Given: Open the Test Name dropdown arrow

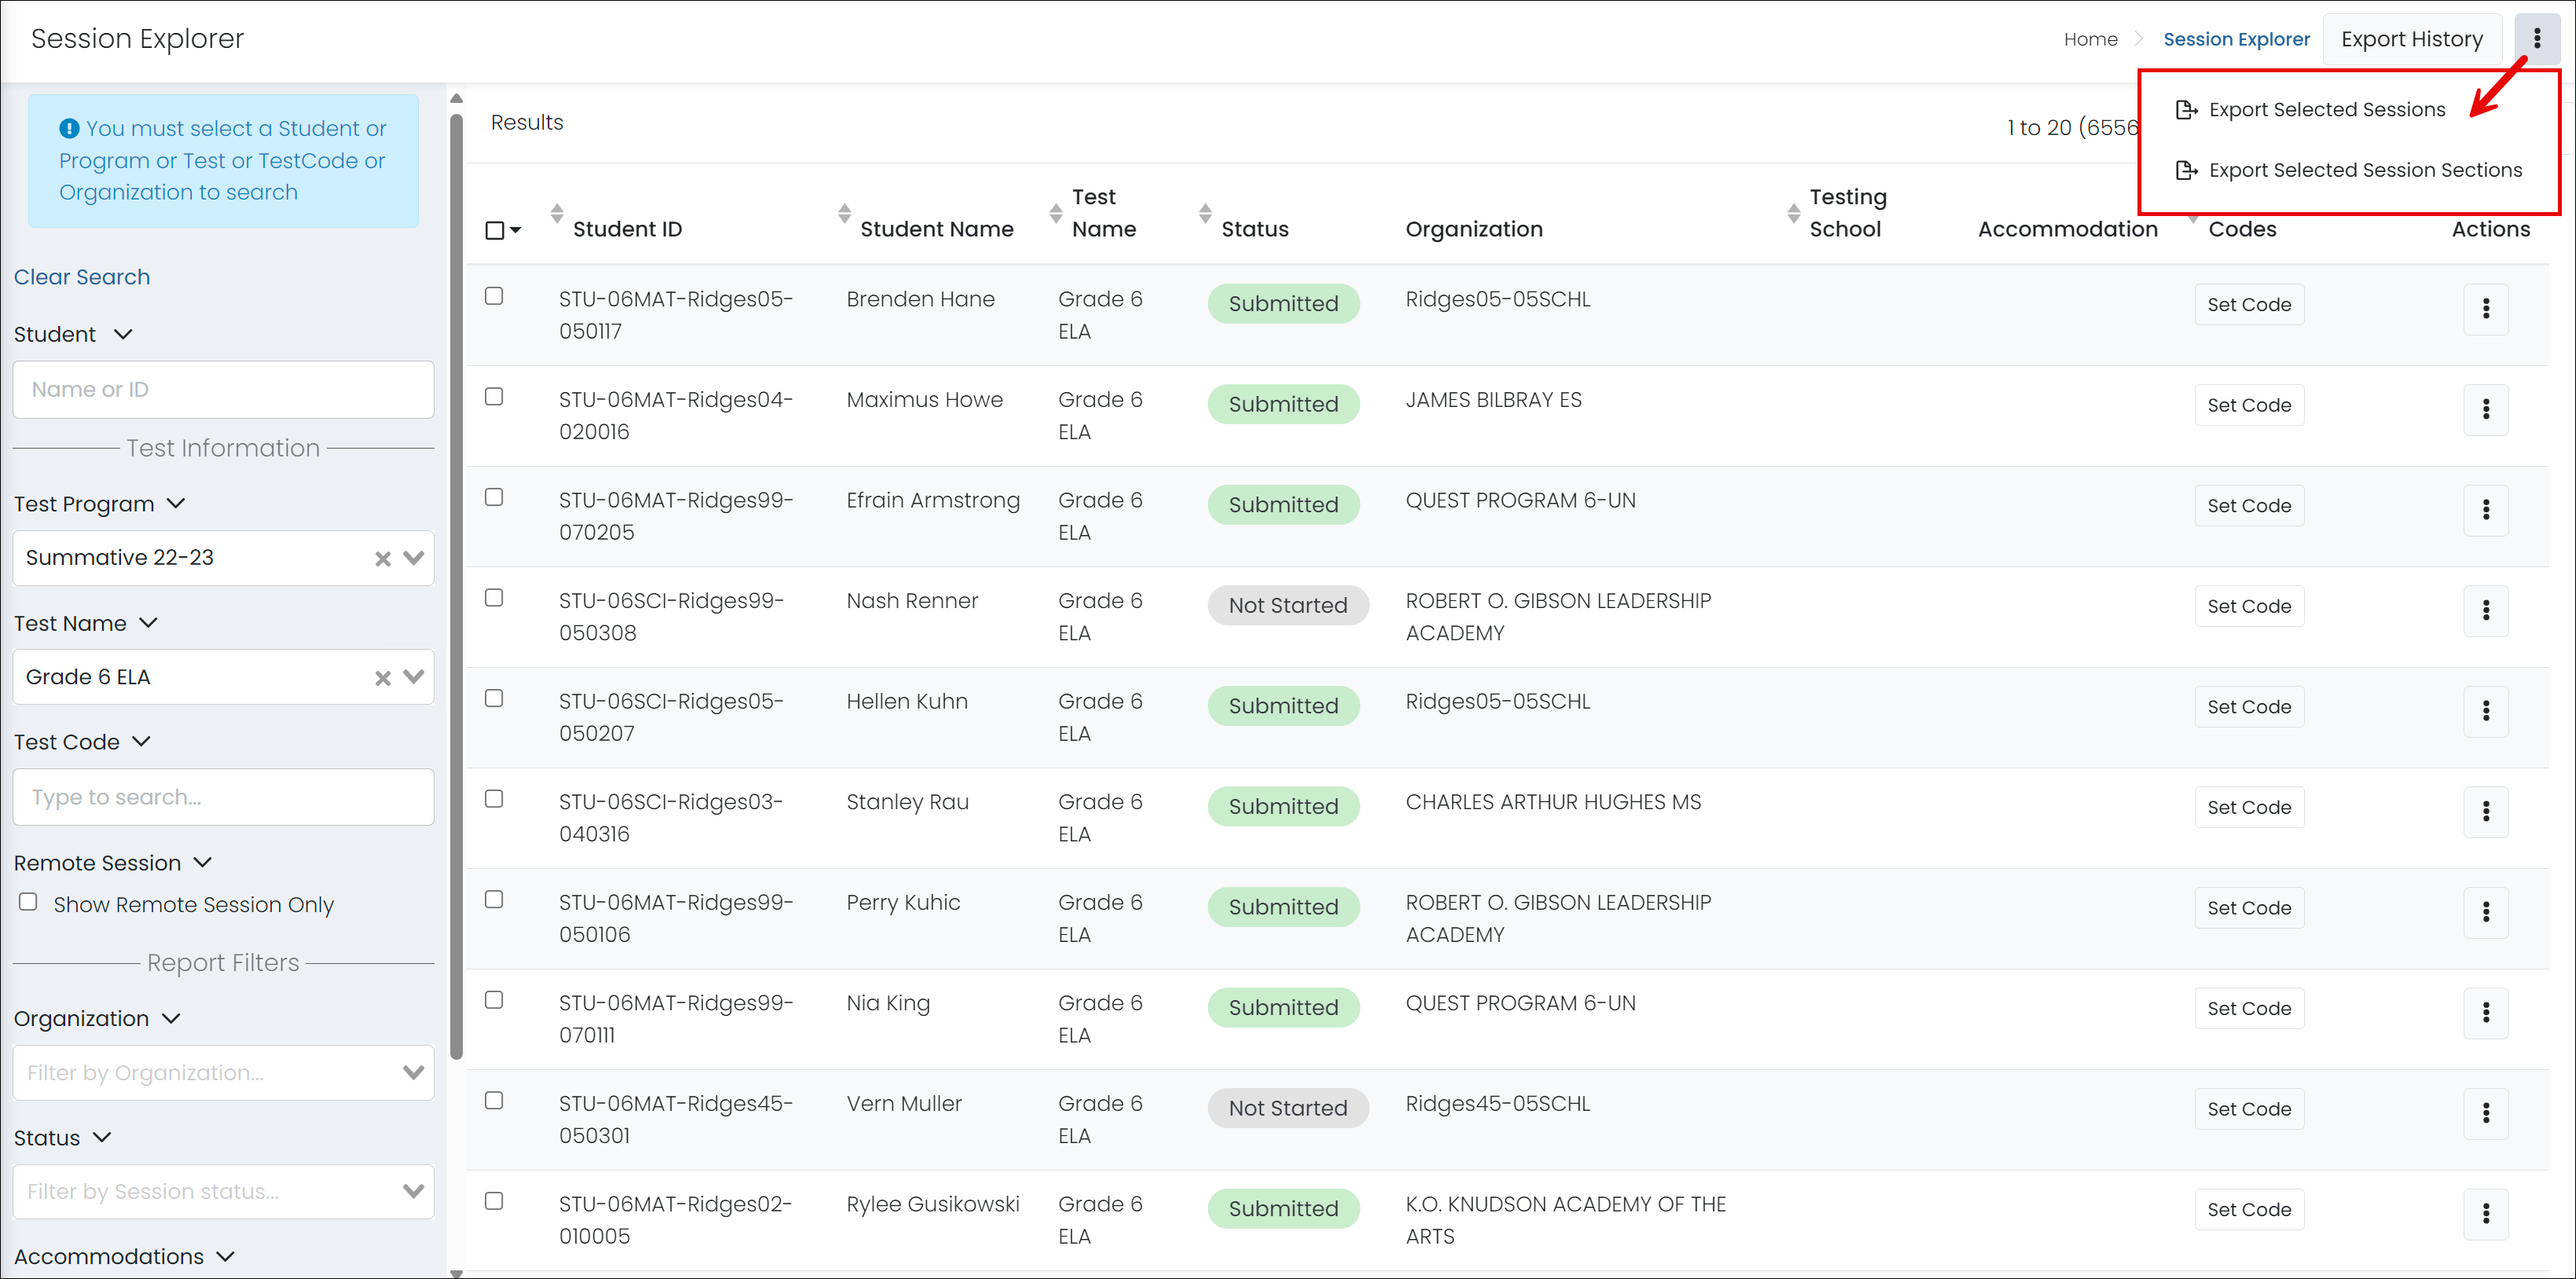Looking at the screenshot, I should 413,677.
